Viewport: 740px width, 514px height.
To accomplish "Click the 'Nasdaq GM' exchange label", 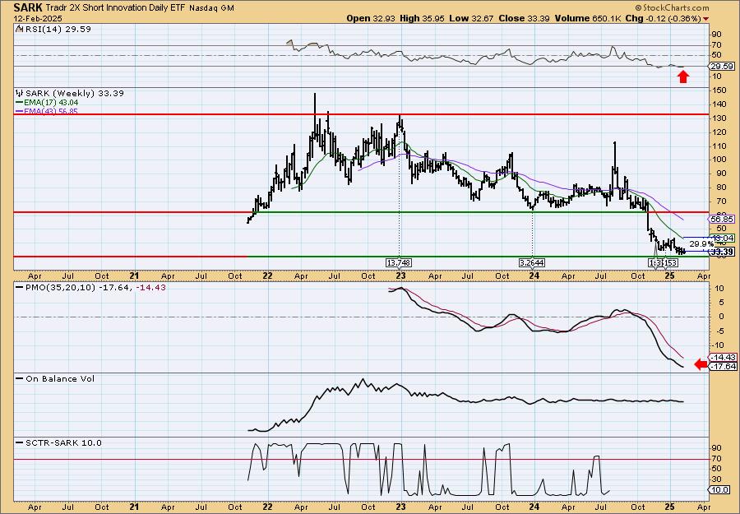I will click(x=213, y=8).
